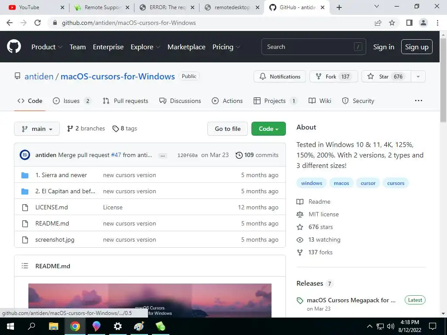Image resolution: width=447 pixels, height=335 pixels.
Task: Click volume speaker icon in system tray
Action: (391, 326)
